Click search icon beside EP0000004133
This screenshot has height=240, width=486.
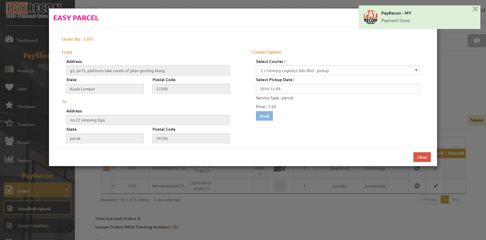(x=183, y=168)
